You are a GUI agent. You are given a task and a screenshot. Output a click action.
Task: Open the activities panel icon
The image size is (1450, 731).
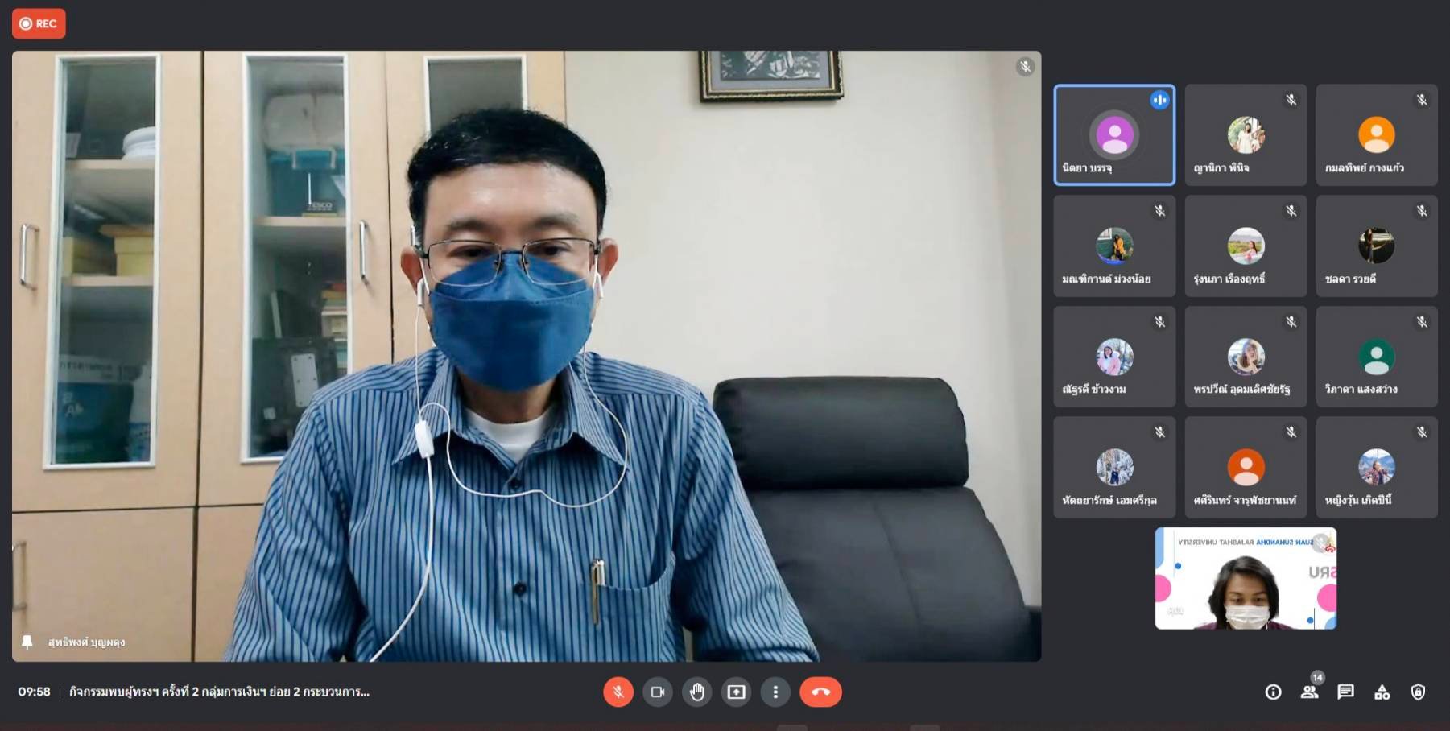pos(1382,692)
